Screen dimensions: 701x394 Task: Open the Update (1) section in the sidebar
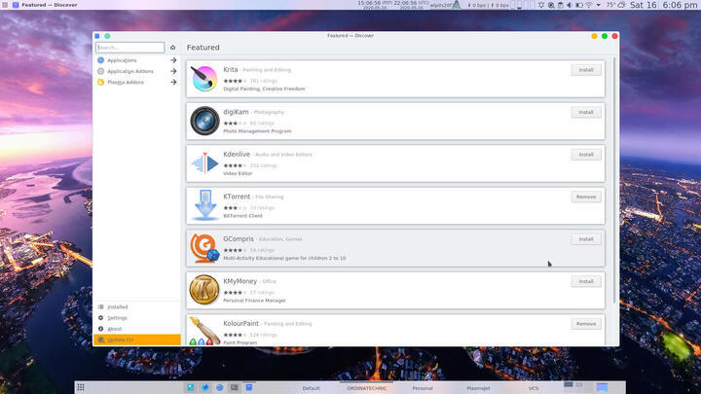pos(137,340)
